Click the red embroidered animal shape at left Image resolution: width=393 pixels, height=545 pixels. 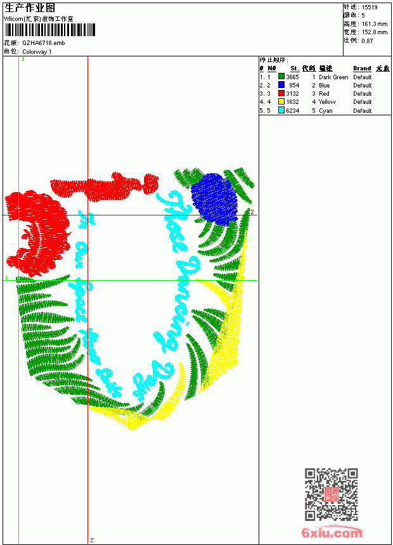pyautogui.click(x=37, y=233)
